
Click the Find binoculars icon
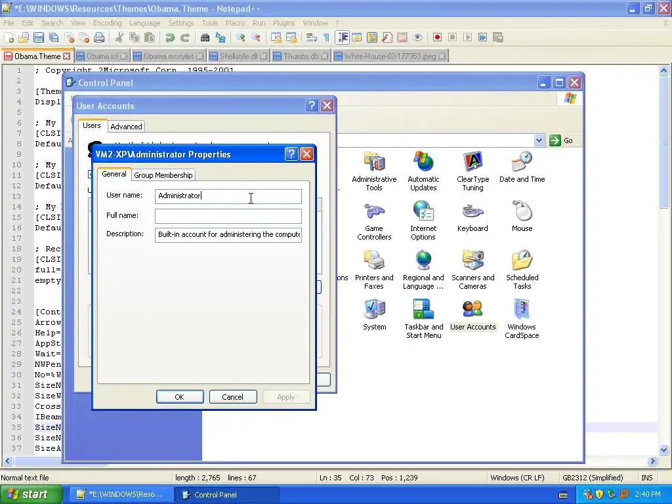205,37
